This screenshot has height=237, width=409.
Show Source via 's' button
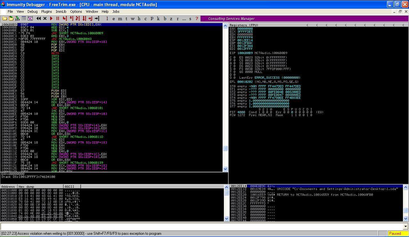point(190,19)
